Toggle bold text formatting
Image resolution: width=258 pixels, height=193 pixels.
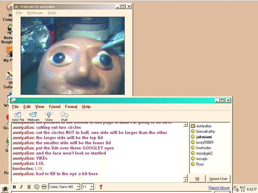pyautogui.click(x=15, y=187)
